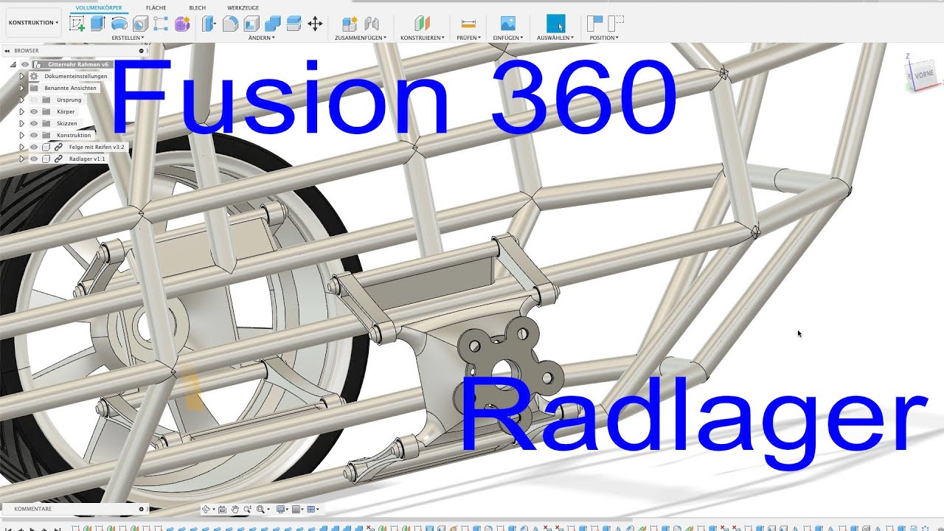Viewport: 944px width, 531px height.
Task: Click the Orbit navigation icon
Action: [x=207, y=509]
